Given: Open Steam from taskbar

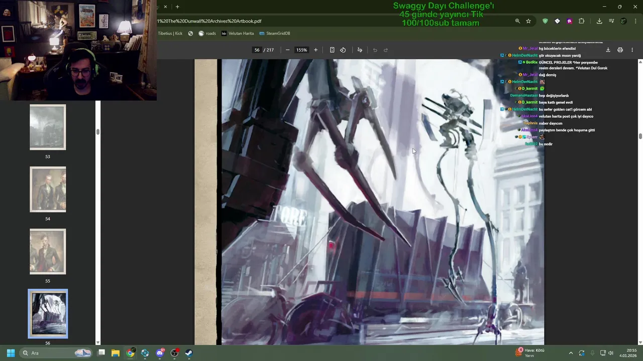Looking at the screenshot, I should coord(189,353).
